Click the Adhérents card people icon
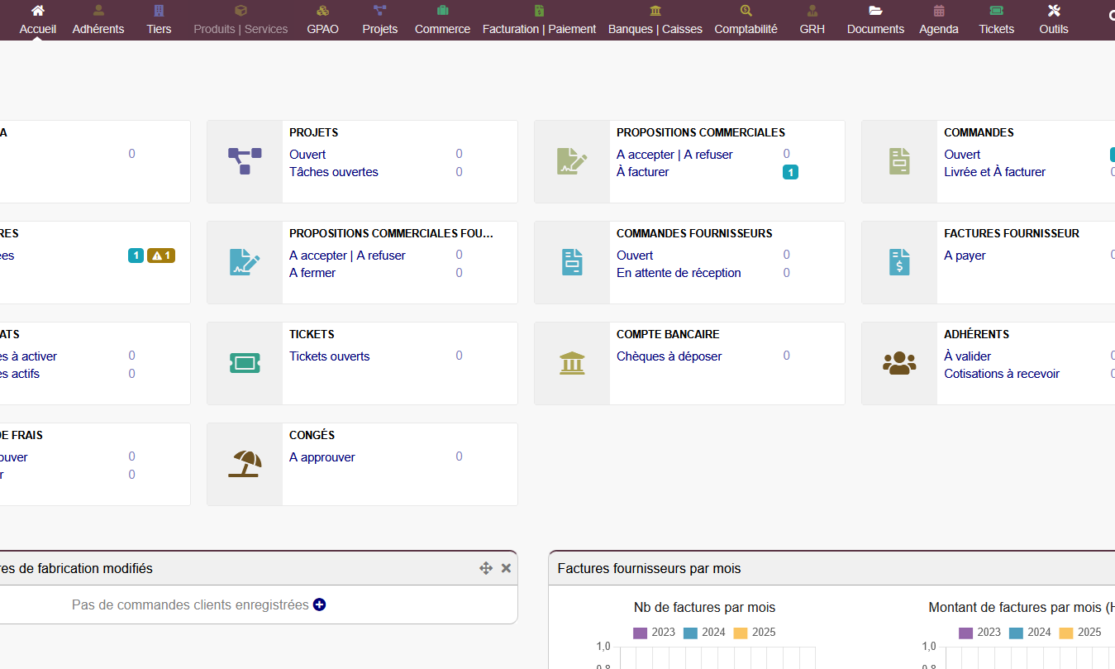The image size is (1115, 669). point(899,363)
